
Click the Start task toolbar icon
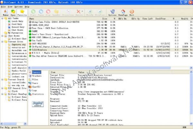tap(33, 13)
